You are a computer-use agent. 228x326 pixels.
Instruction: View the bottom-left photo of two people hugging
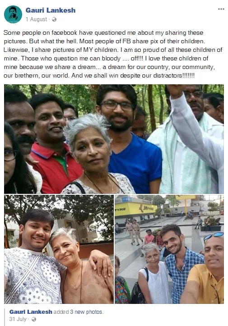point(59,249)
